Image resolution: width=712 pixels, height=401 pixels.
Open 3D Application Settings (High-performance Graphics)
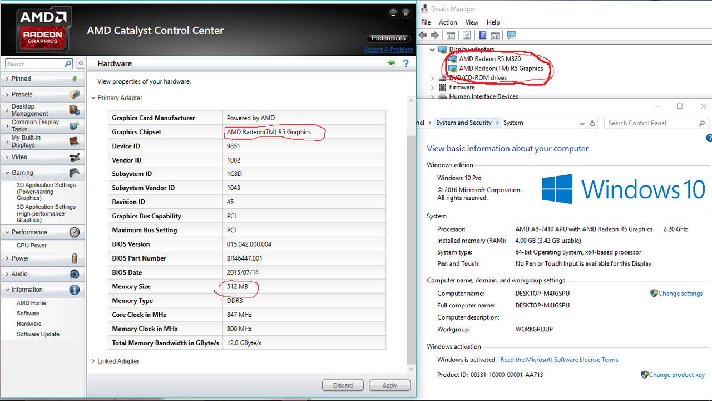46,213
